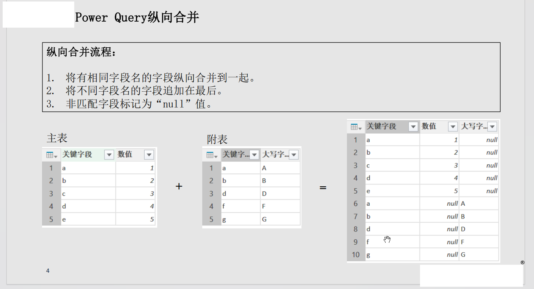The width and height of the screenshot is (534, 289).
Task: Select row number 10 in result table
Action: [356, 255]
